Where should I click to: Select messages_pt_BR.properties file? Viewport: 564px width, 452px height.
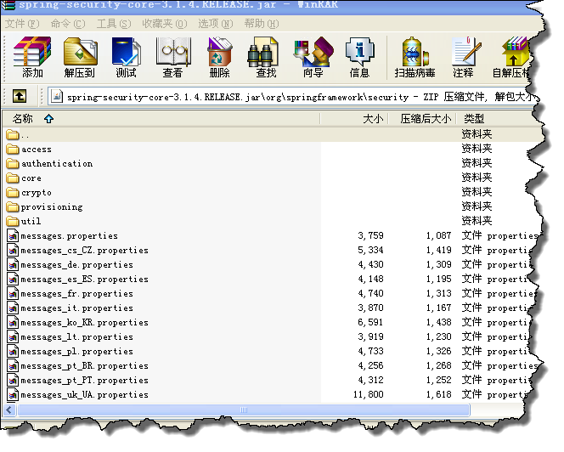click(77, 365)
